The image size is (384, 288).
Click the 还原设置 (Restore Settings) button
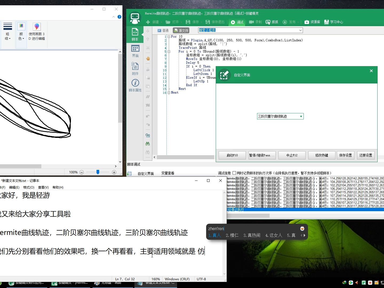point(366,155)
